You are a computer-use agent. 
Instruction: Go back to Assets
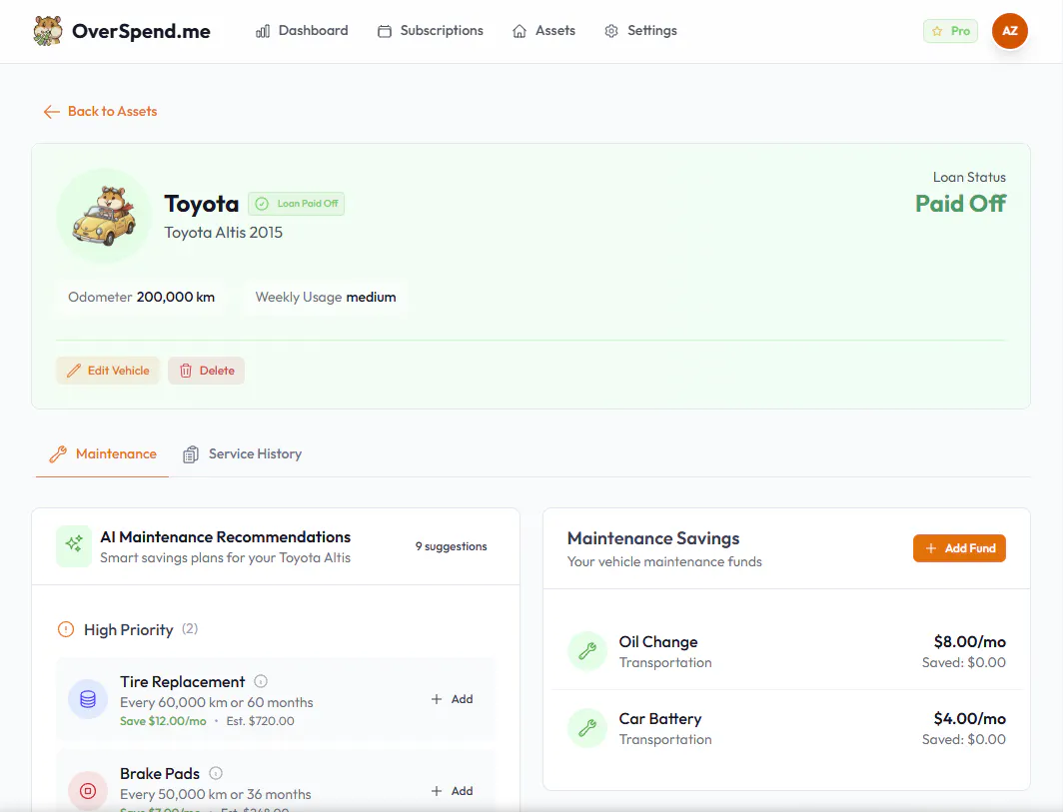[100, 111]
